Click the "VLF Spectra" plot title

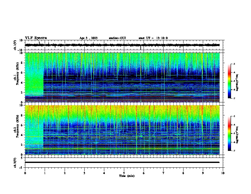[36, 38]
